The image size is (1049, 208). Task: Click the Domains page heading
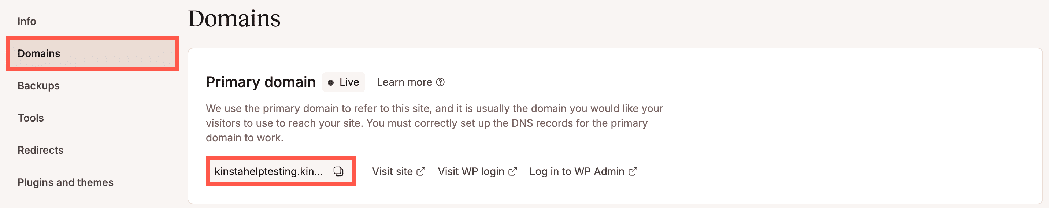(x=234, y=19)
